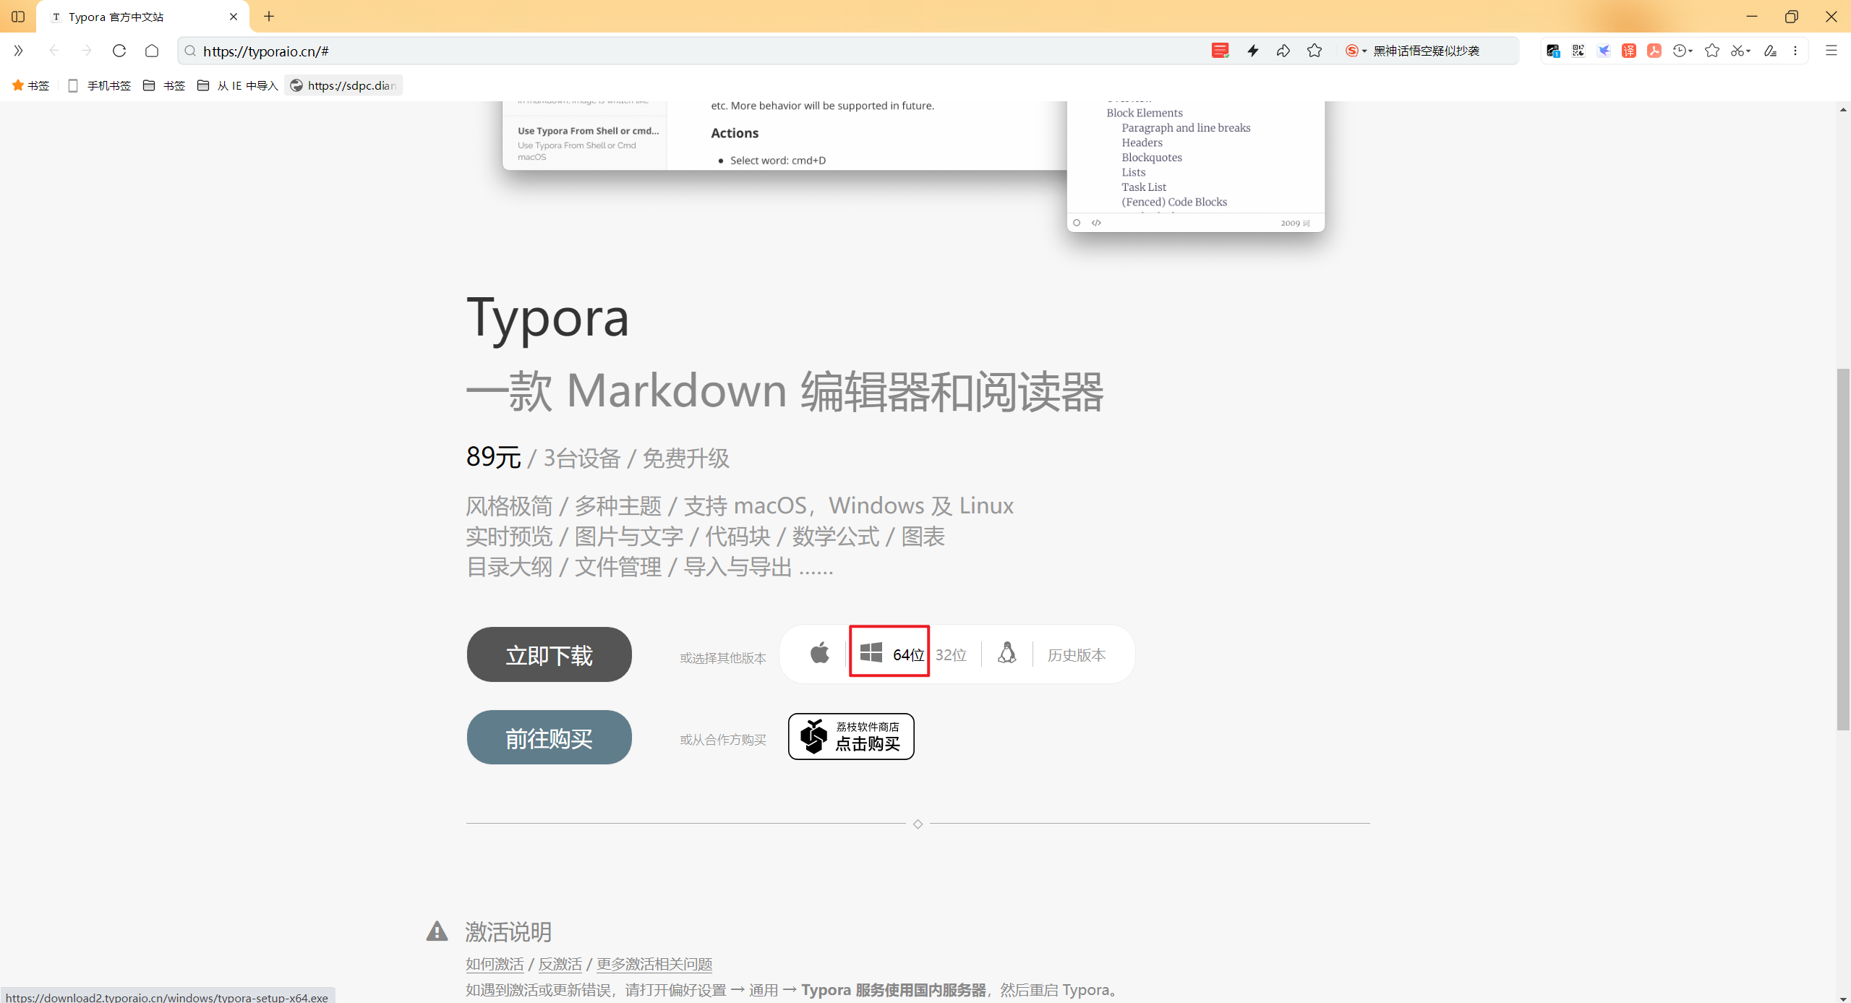
Task: Open the 书签 star bookmark item
Action: point(30,85)
